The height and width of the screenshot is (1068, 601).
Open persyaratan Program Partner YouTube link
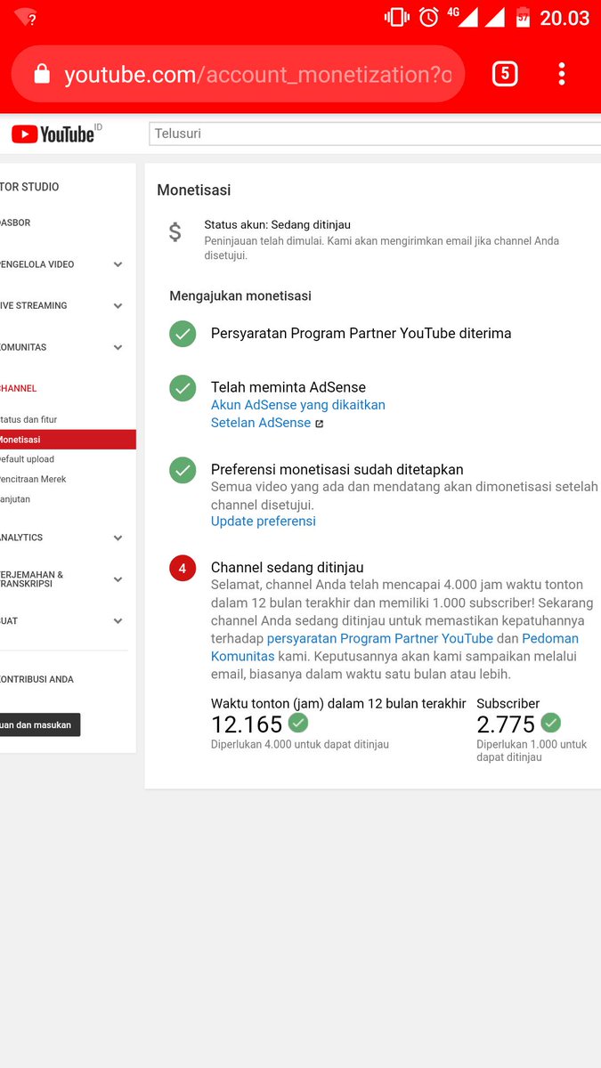[x=380, y=638]
